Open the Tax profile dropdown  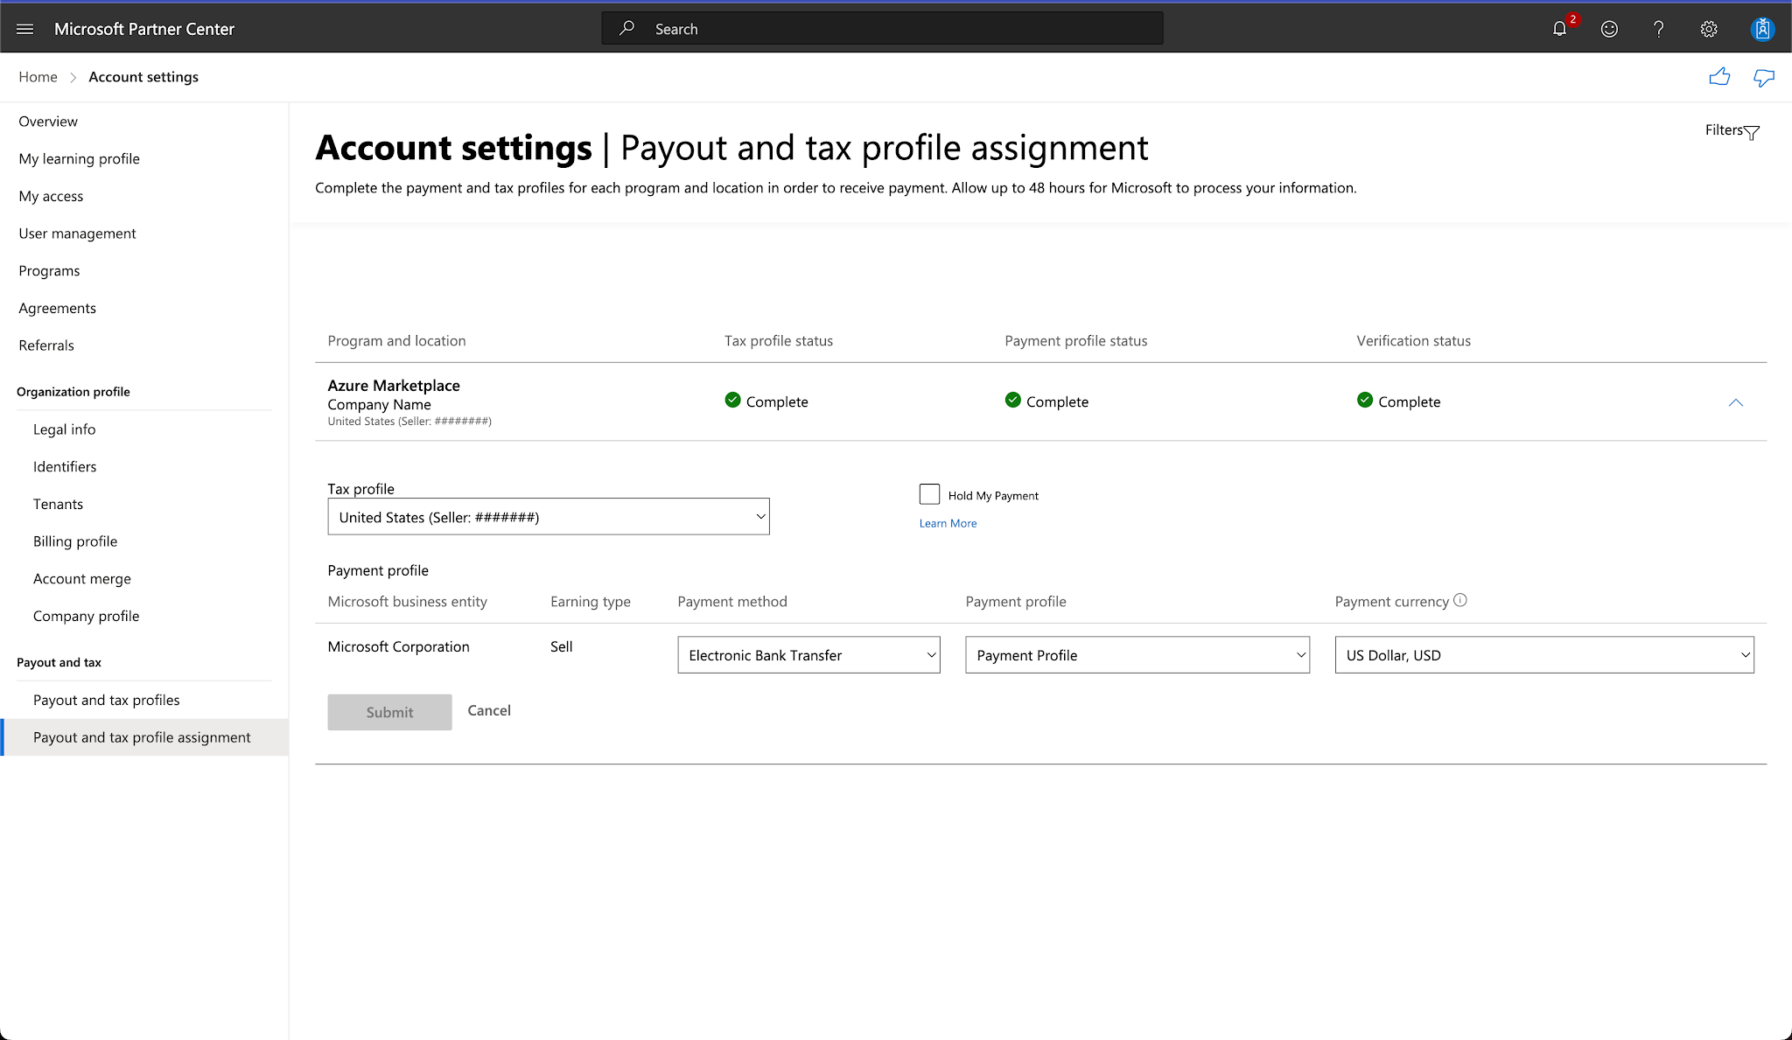(x=549, y=517)
